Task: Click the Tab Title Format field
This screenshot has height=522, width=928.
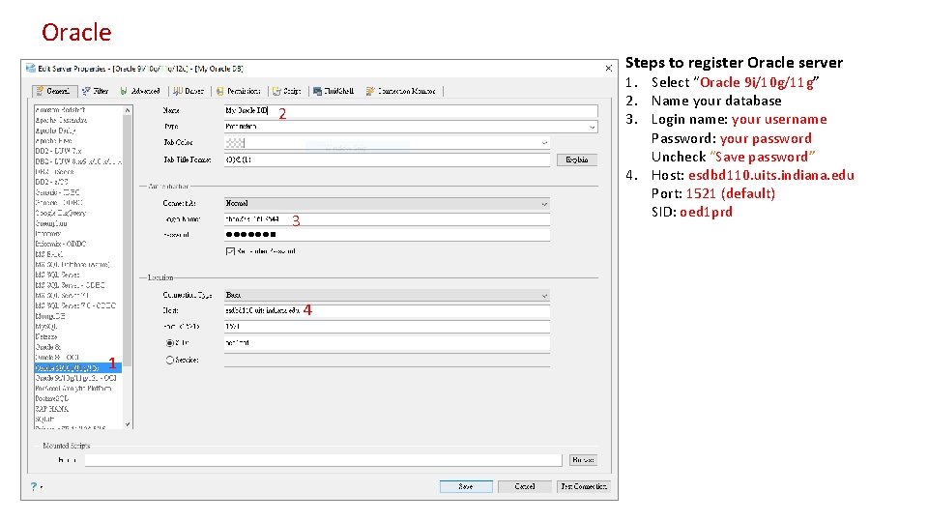Action: tap(387, 159)
